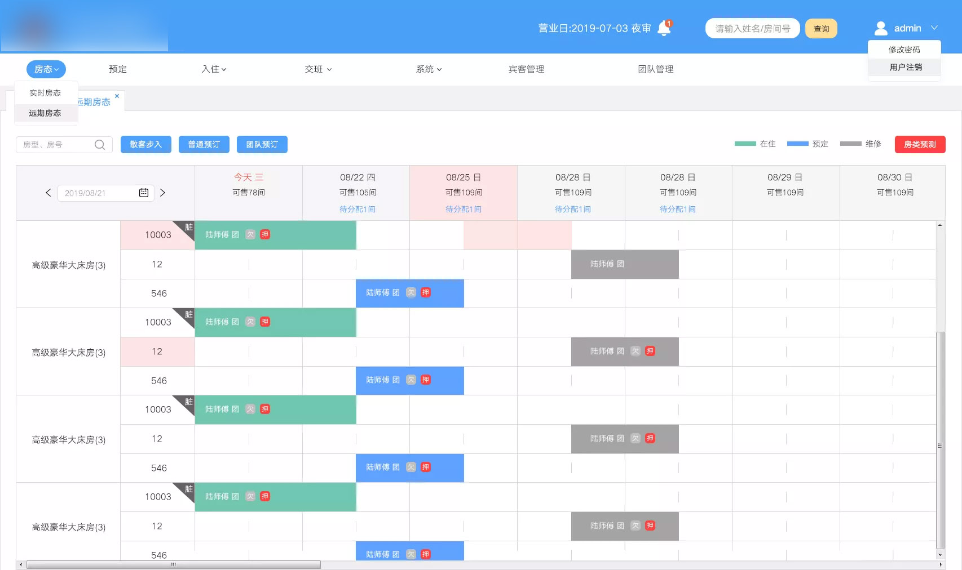Viewport: 962px width, 570px height.
Task: Open the calendar date picker icon
Action: [x=144, y=193]
